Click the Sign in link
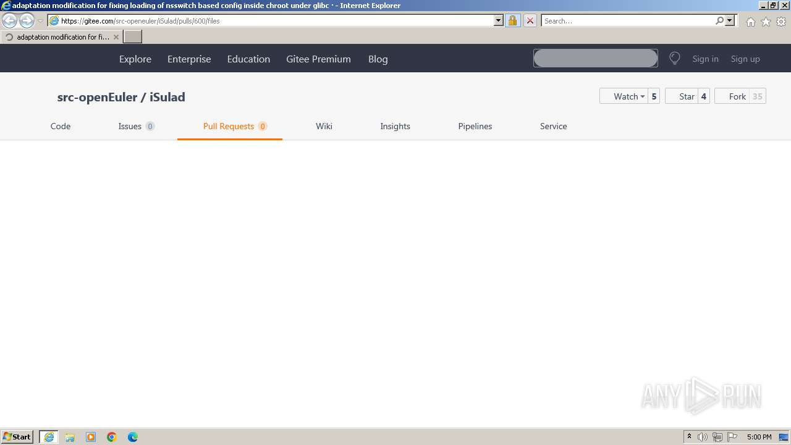 705,59
